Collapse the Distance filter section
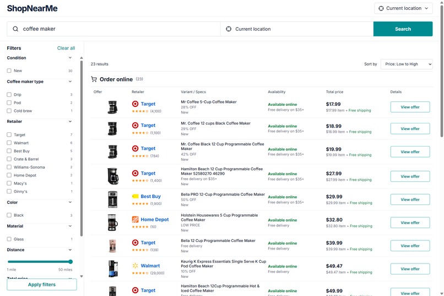This screenshot has width=444, height=296. click(x=70, y=250)
